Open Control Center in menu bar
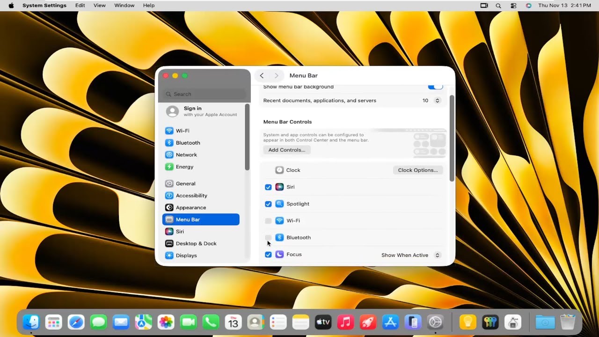Screen dimensions: 599x337 pyautogui.click(x=513, y=6)
